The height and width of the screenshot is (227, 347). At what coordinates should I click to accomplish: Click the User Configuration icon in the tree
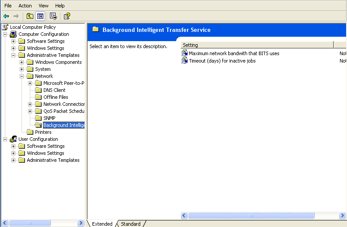[14, 139]
